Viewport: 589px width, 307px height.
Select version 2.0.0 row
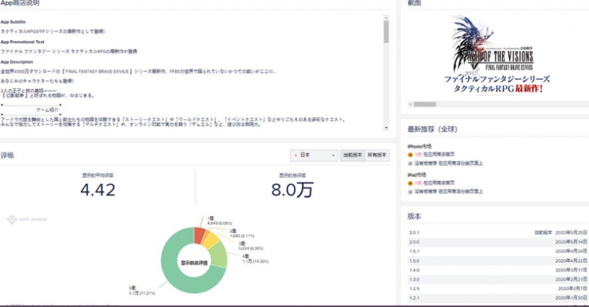[498, 242]
